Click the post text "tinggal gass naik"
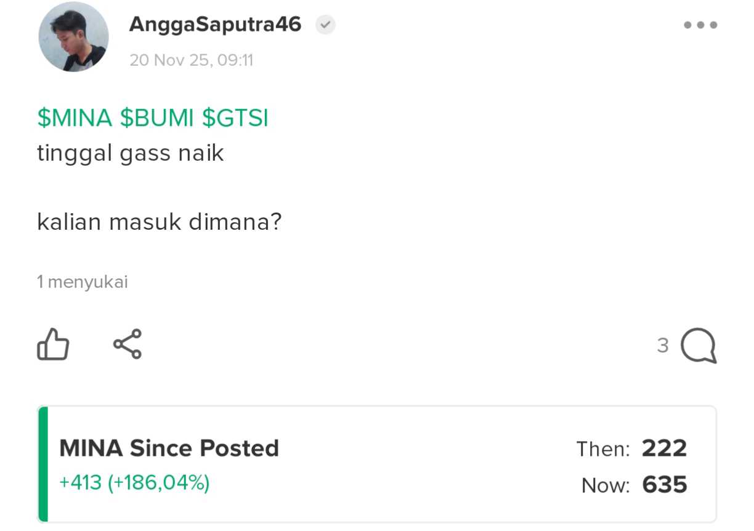This screenshot has width=754, height=531. point(131,153)
